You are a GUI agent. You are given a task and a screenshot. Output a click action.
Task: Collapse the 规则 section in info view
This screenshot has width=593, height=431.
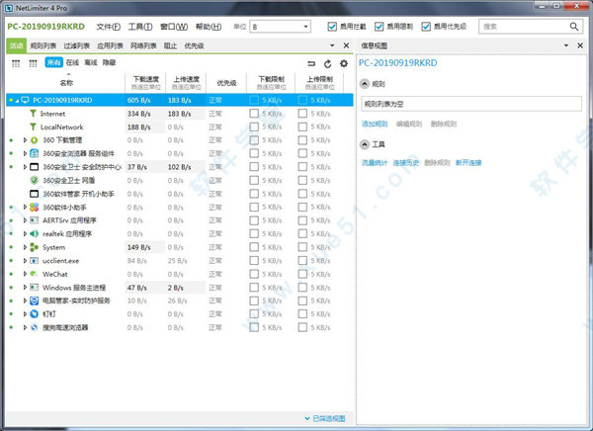[x=365, y=84]
